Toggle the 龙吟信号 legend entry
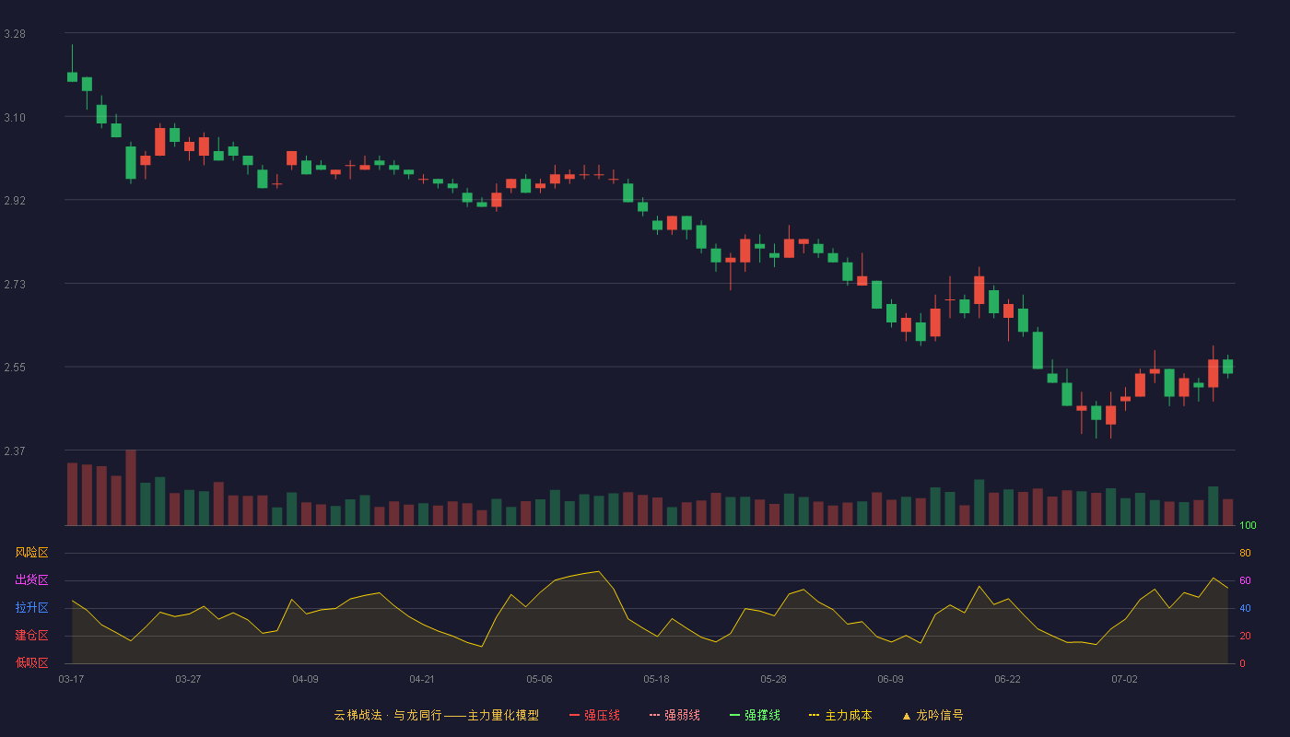This screenshot has height=737, width=1290. pos(932,715)
